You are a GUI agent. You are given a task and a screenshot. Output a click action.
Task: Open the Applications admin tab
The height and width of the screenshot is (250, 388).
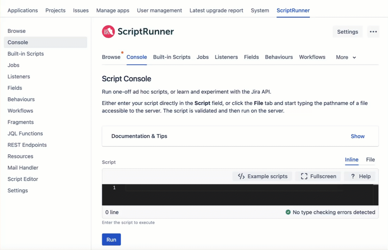22,10
